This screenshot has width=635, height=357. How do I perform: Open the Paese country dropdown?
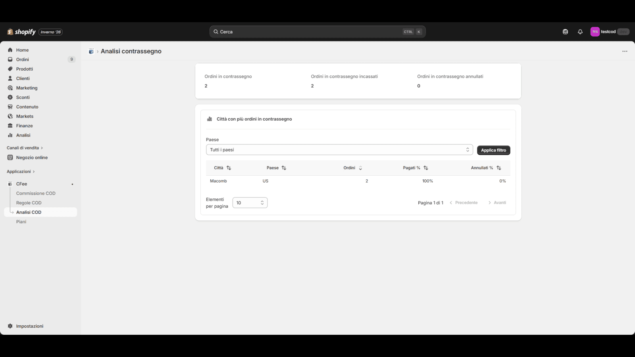339,150
